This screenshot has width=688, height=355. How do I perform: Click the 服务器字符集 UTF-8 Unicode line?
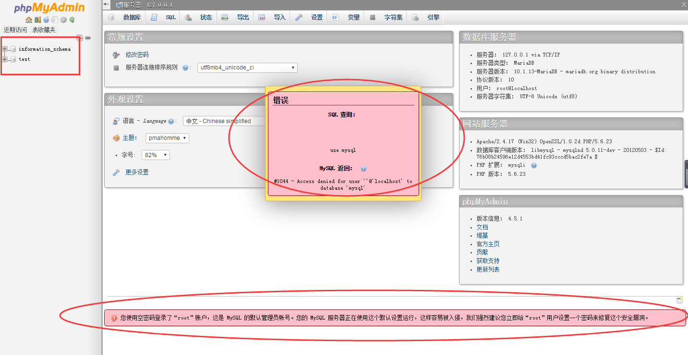click(527, 96)
